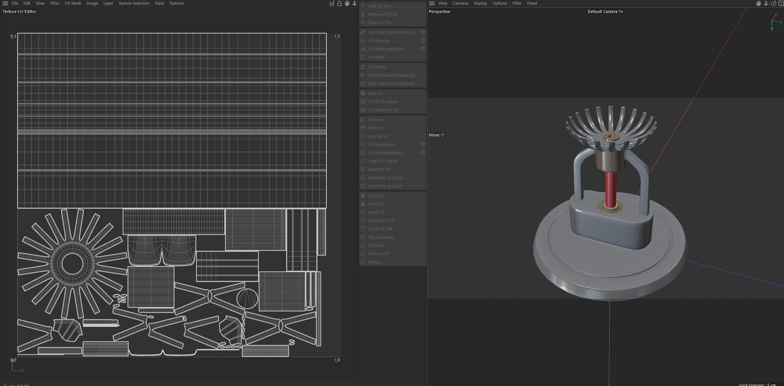Open settings gear for Set UVW from Projection
Screen dimensions: 784x386
(423, 32)
